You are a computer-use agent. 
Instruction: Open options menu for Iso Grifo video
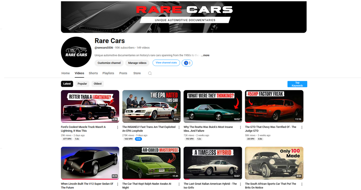coord(240,184)
